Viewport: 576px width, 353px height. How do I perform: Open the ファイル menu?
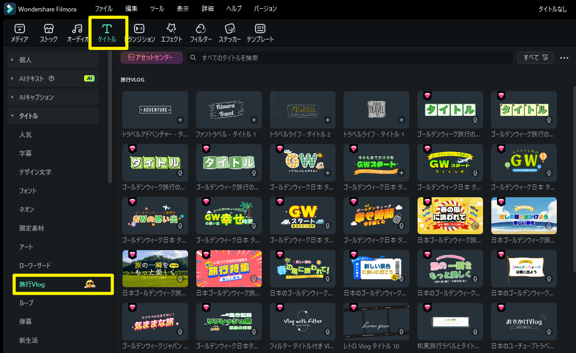(104, 9)
